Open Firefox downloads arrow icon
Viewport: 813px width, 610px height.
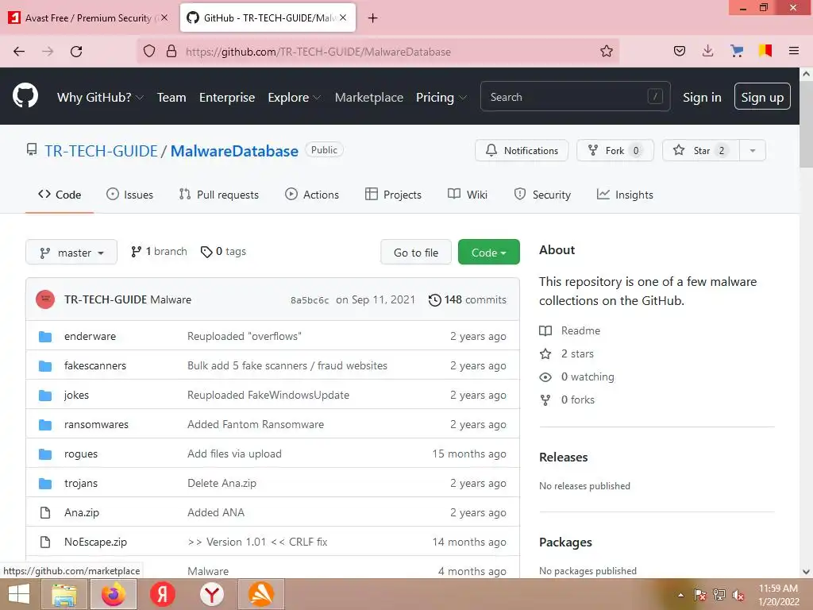707,51
